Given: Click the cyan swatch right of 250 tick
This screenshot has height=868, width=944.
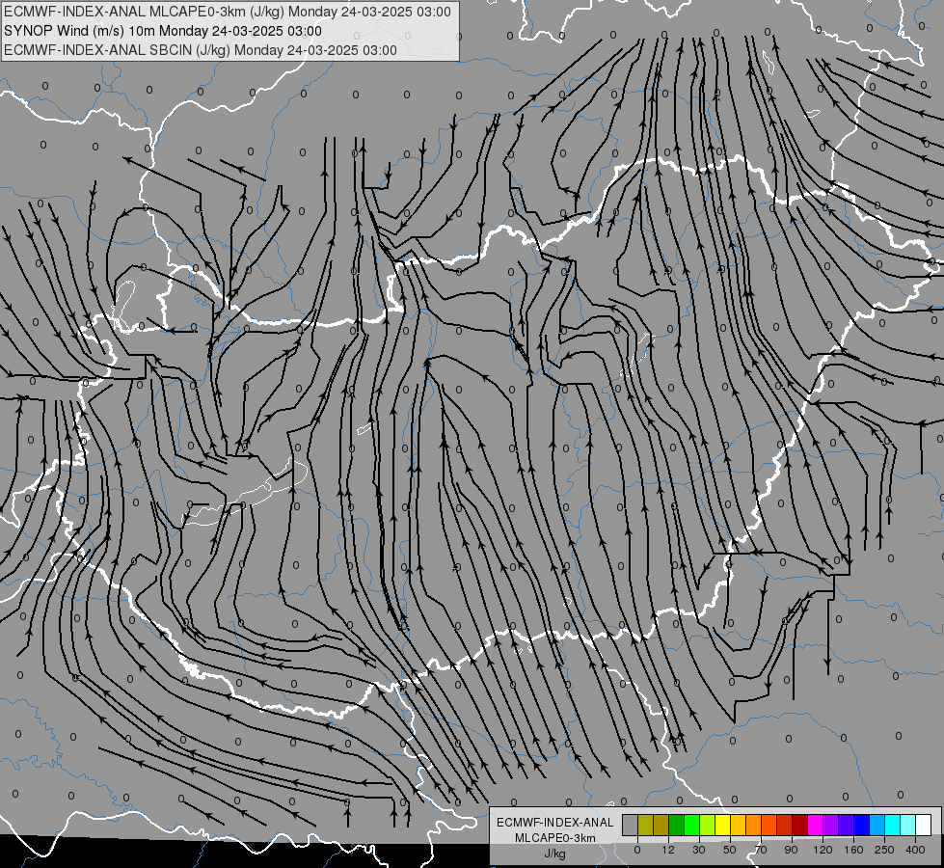Looking at the screenshot, I should (x=893, y=826).
